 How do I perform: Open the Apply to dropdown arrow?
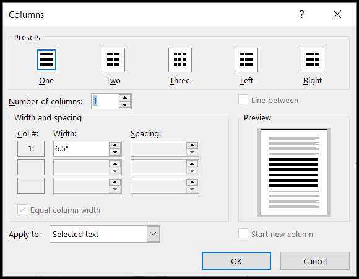click(x=153, y=234)
